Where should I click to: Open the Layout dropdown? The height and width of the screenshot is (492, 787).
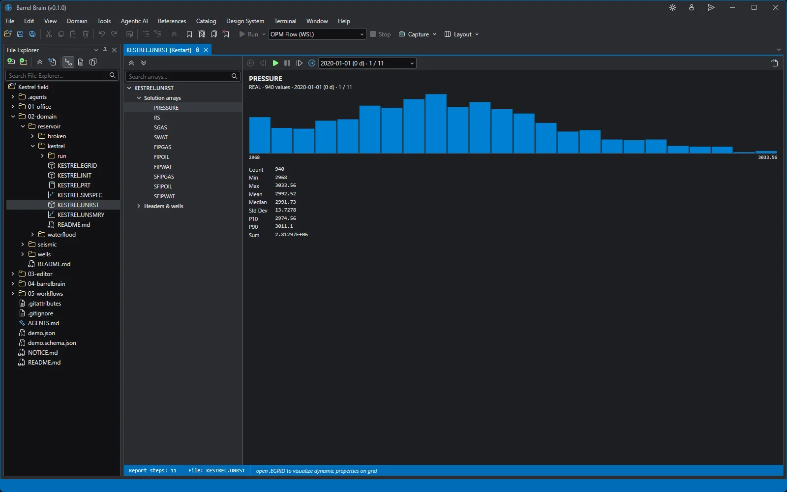pos(461,34)
